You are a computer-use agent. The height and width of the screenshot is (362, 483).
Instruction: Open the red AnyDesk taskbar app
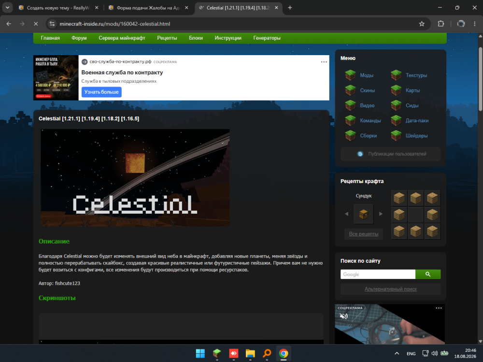point(233,353)
